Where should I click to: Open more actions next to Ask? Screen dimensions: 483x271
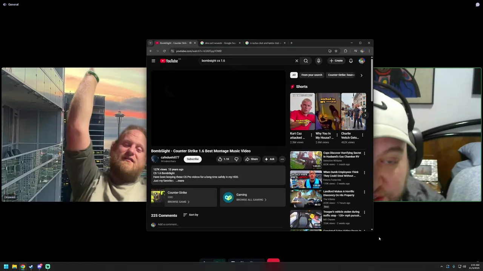tap(282, 159)
